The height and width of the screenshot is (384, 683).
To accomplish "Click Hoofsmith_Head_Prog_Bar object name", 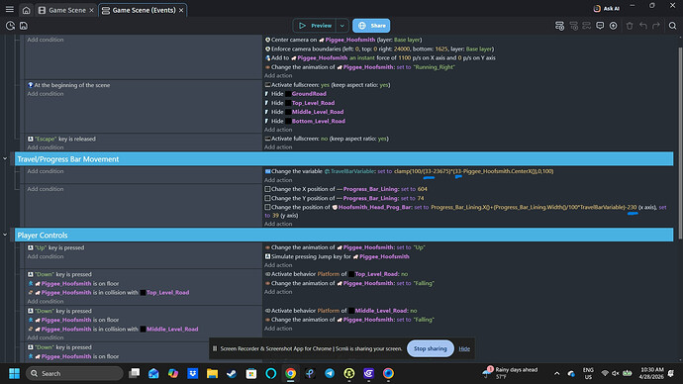I will tap(375, 207).
